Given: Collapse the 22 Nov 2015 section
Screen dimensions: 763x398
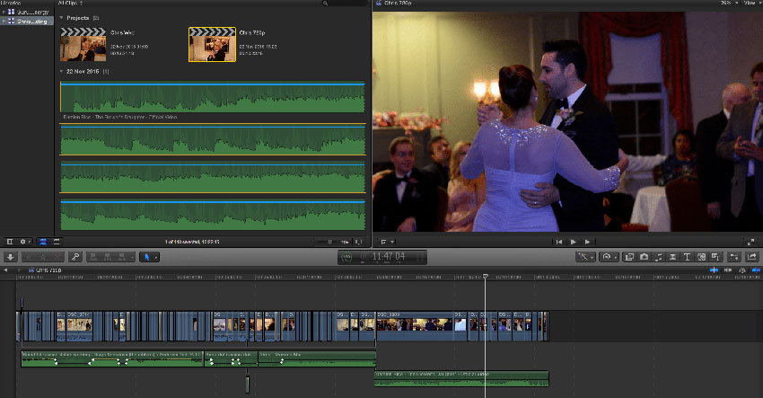Looking at the screenshot, I should 61,72.
